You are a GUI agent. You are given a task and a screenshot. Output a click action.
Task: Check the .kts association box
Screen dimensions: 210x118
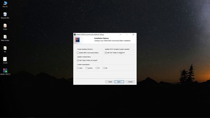(104, 68)
